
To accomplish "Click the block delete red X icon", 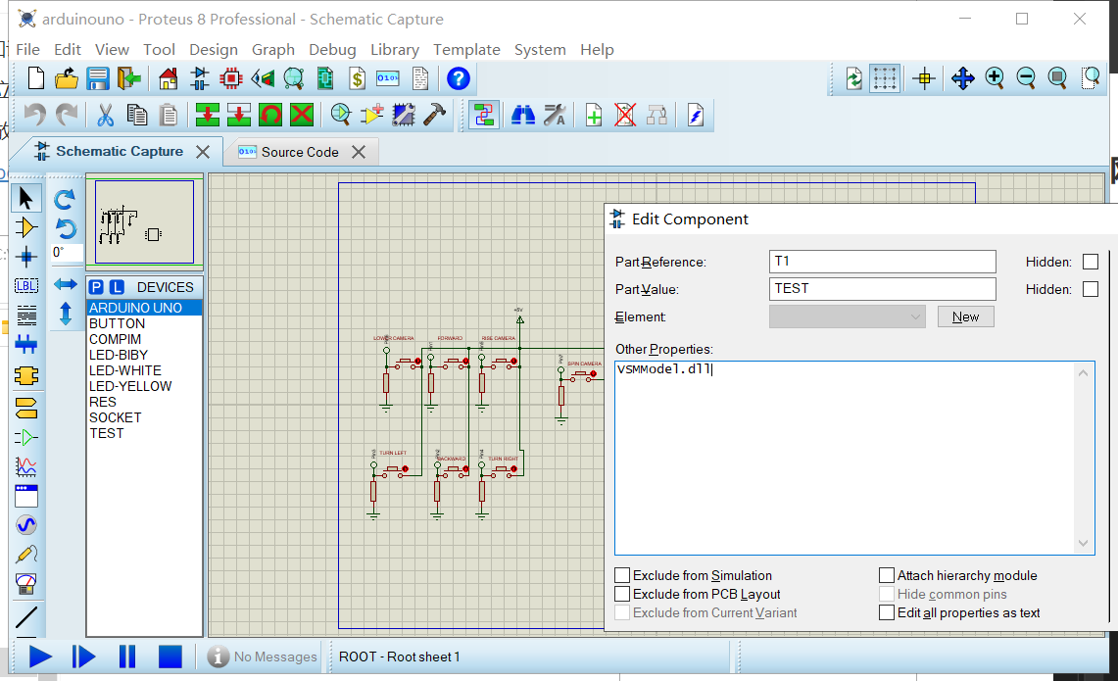I will point(303,115).
